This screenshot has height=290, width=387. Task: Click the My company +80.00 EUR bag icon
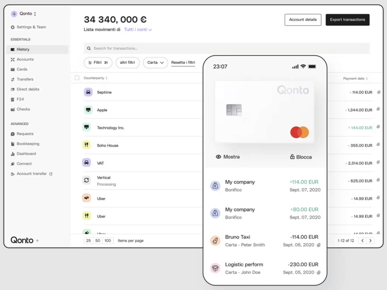[215, 213]
